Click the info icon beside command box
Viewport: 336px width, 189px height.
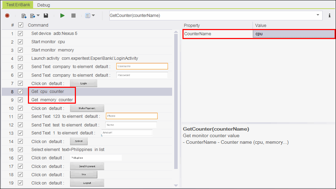329,16
